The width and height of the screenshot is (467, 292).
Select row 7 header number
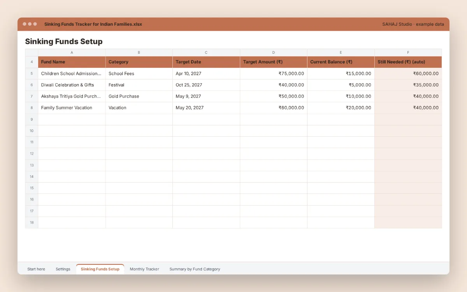32,97
